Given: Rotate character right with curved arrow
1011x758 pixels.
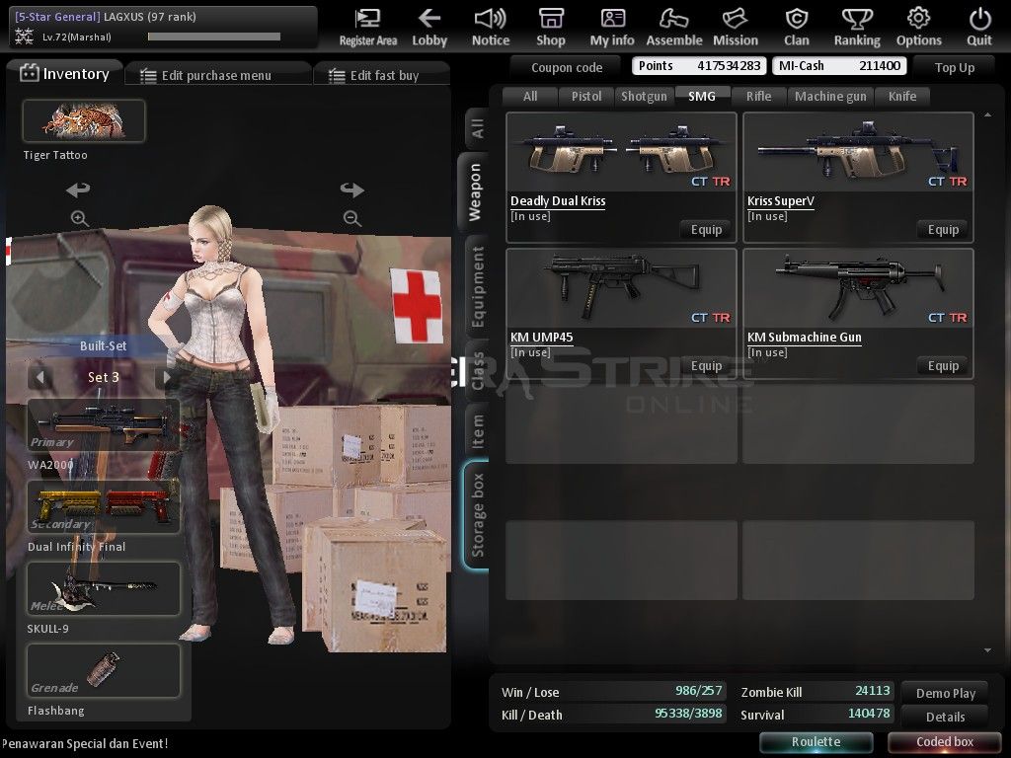Looking at the screenshot, I should [352, 189].
